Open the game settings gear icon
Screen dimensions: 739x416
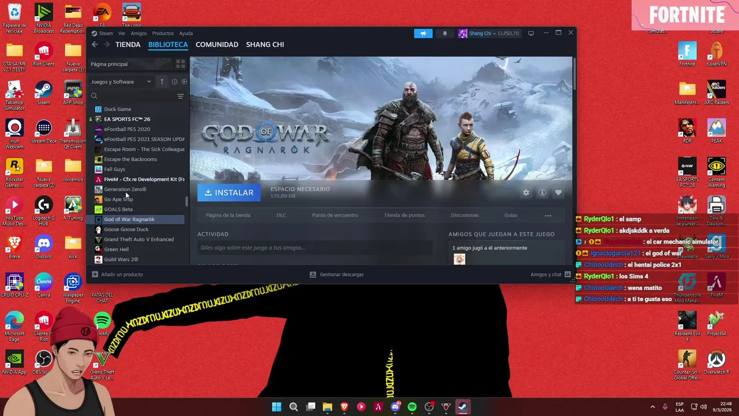(526, 192)
